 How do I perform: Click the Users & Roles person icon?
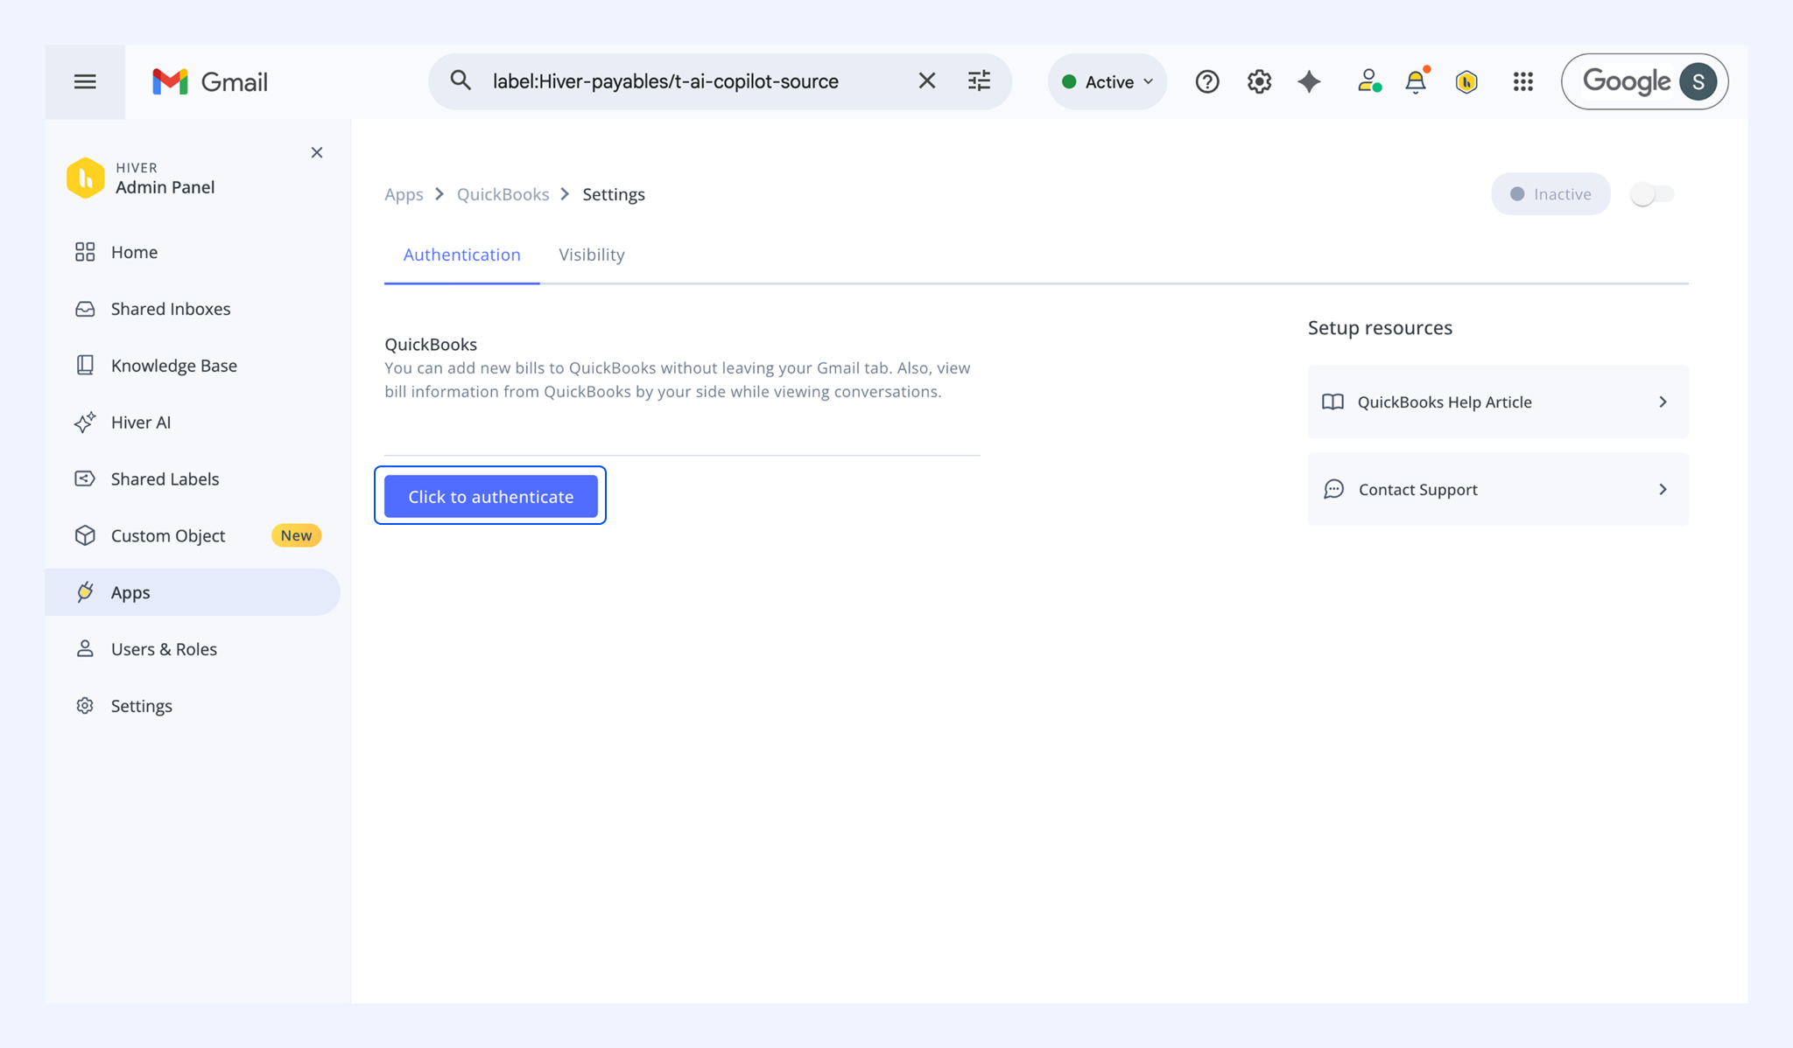click(x=85, y=649)
